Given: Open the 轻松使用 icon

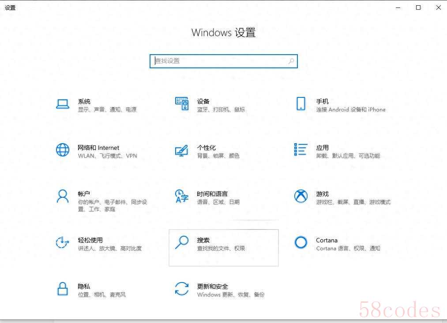Looking at the screenshot, I should coord(62,242).
